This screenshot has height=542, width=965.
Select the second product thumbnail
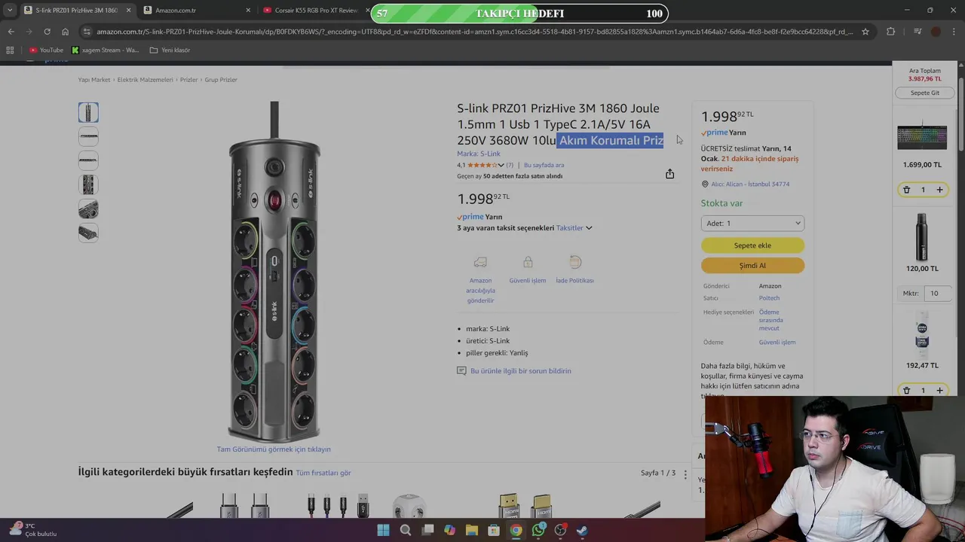coord(88,136)
